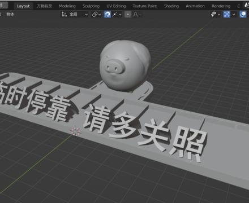Viewport: 249px width, 203px height.
Task: Open the pivot point dropdown
Action: (x=96, y=15)
